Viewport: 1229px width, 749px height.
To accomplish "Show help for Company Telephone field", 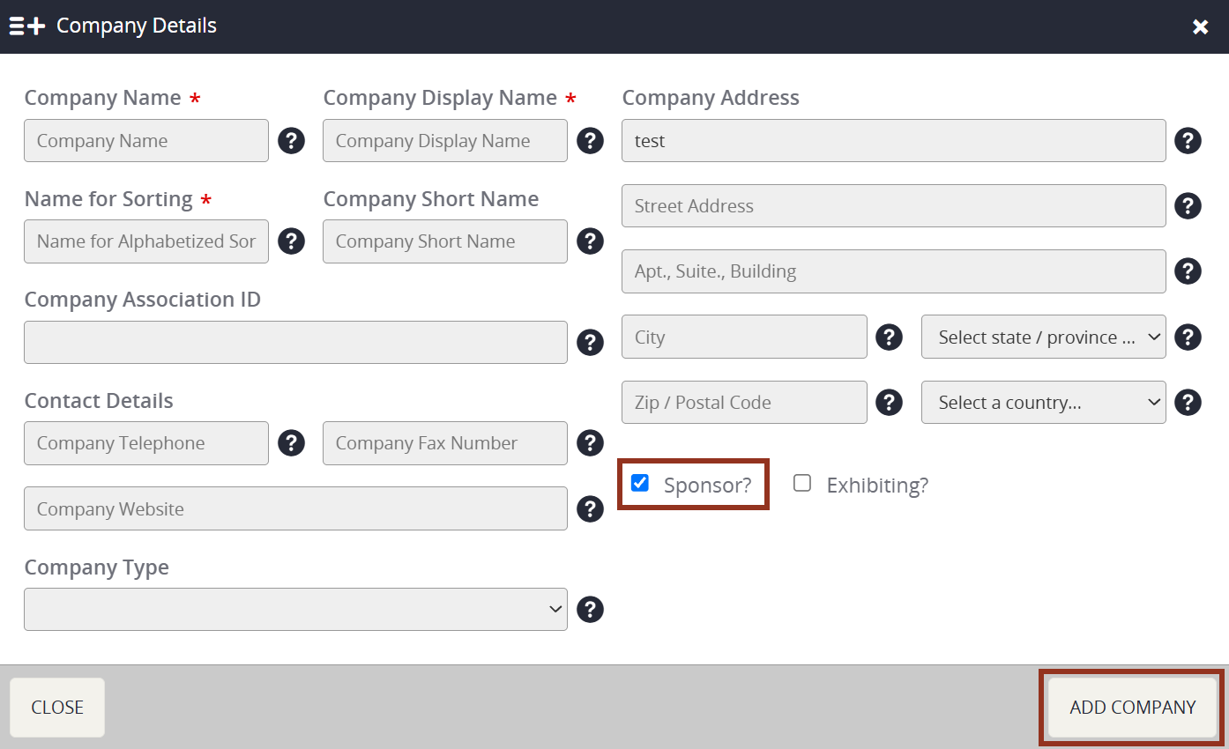I will click(x=292, y=443).
